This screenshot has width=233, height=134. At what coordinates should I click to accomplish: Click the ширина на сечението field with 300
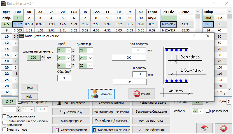[x=34, y=58]
